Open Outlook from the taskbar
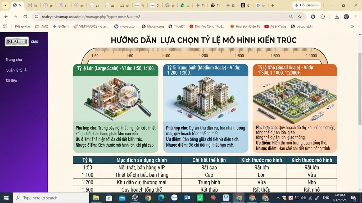 click(187, 198)
